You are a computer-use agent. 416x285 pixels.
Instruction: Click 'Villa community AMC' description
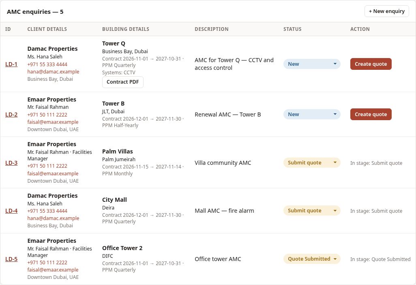223,163
